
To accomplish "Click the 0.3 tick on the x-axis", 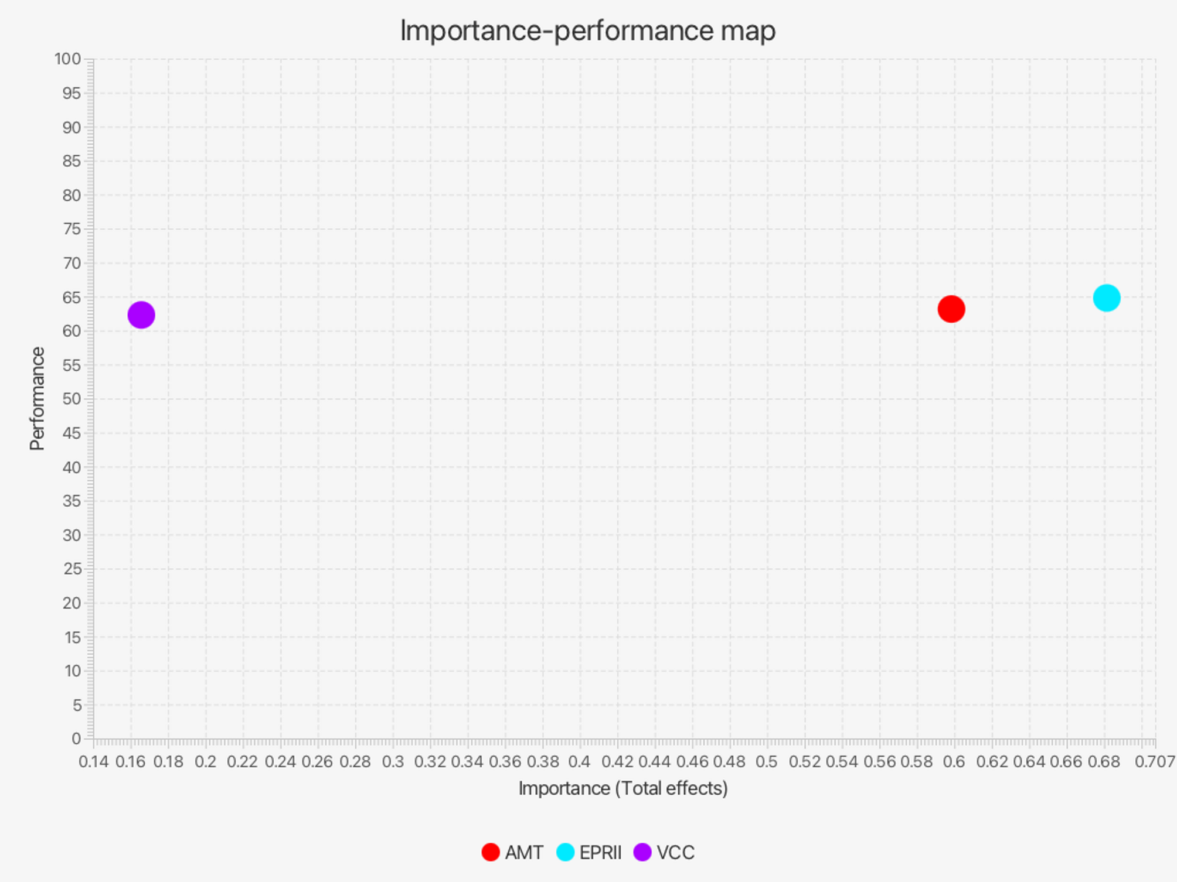I will [x=393, y=762].
